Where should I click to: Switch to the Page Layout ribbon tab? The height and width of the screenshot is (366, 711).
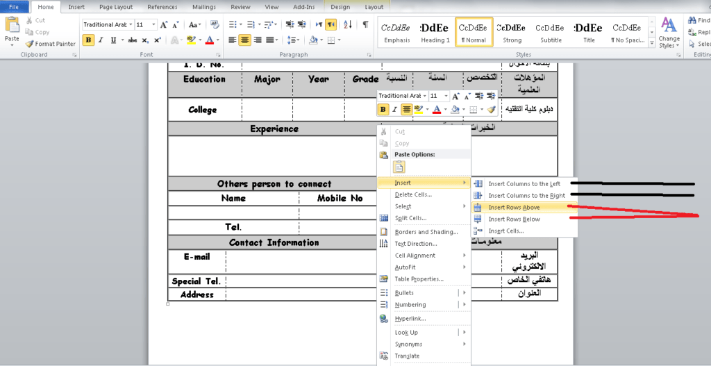point(116,7)
